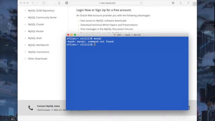Click the Login Now or Sign Up heading
The width and height of the screenshot is (215, 121).
point(104,10)
